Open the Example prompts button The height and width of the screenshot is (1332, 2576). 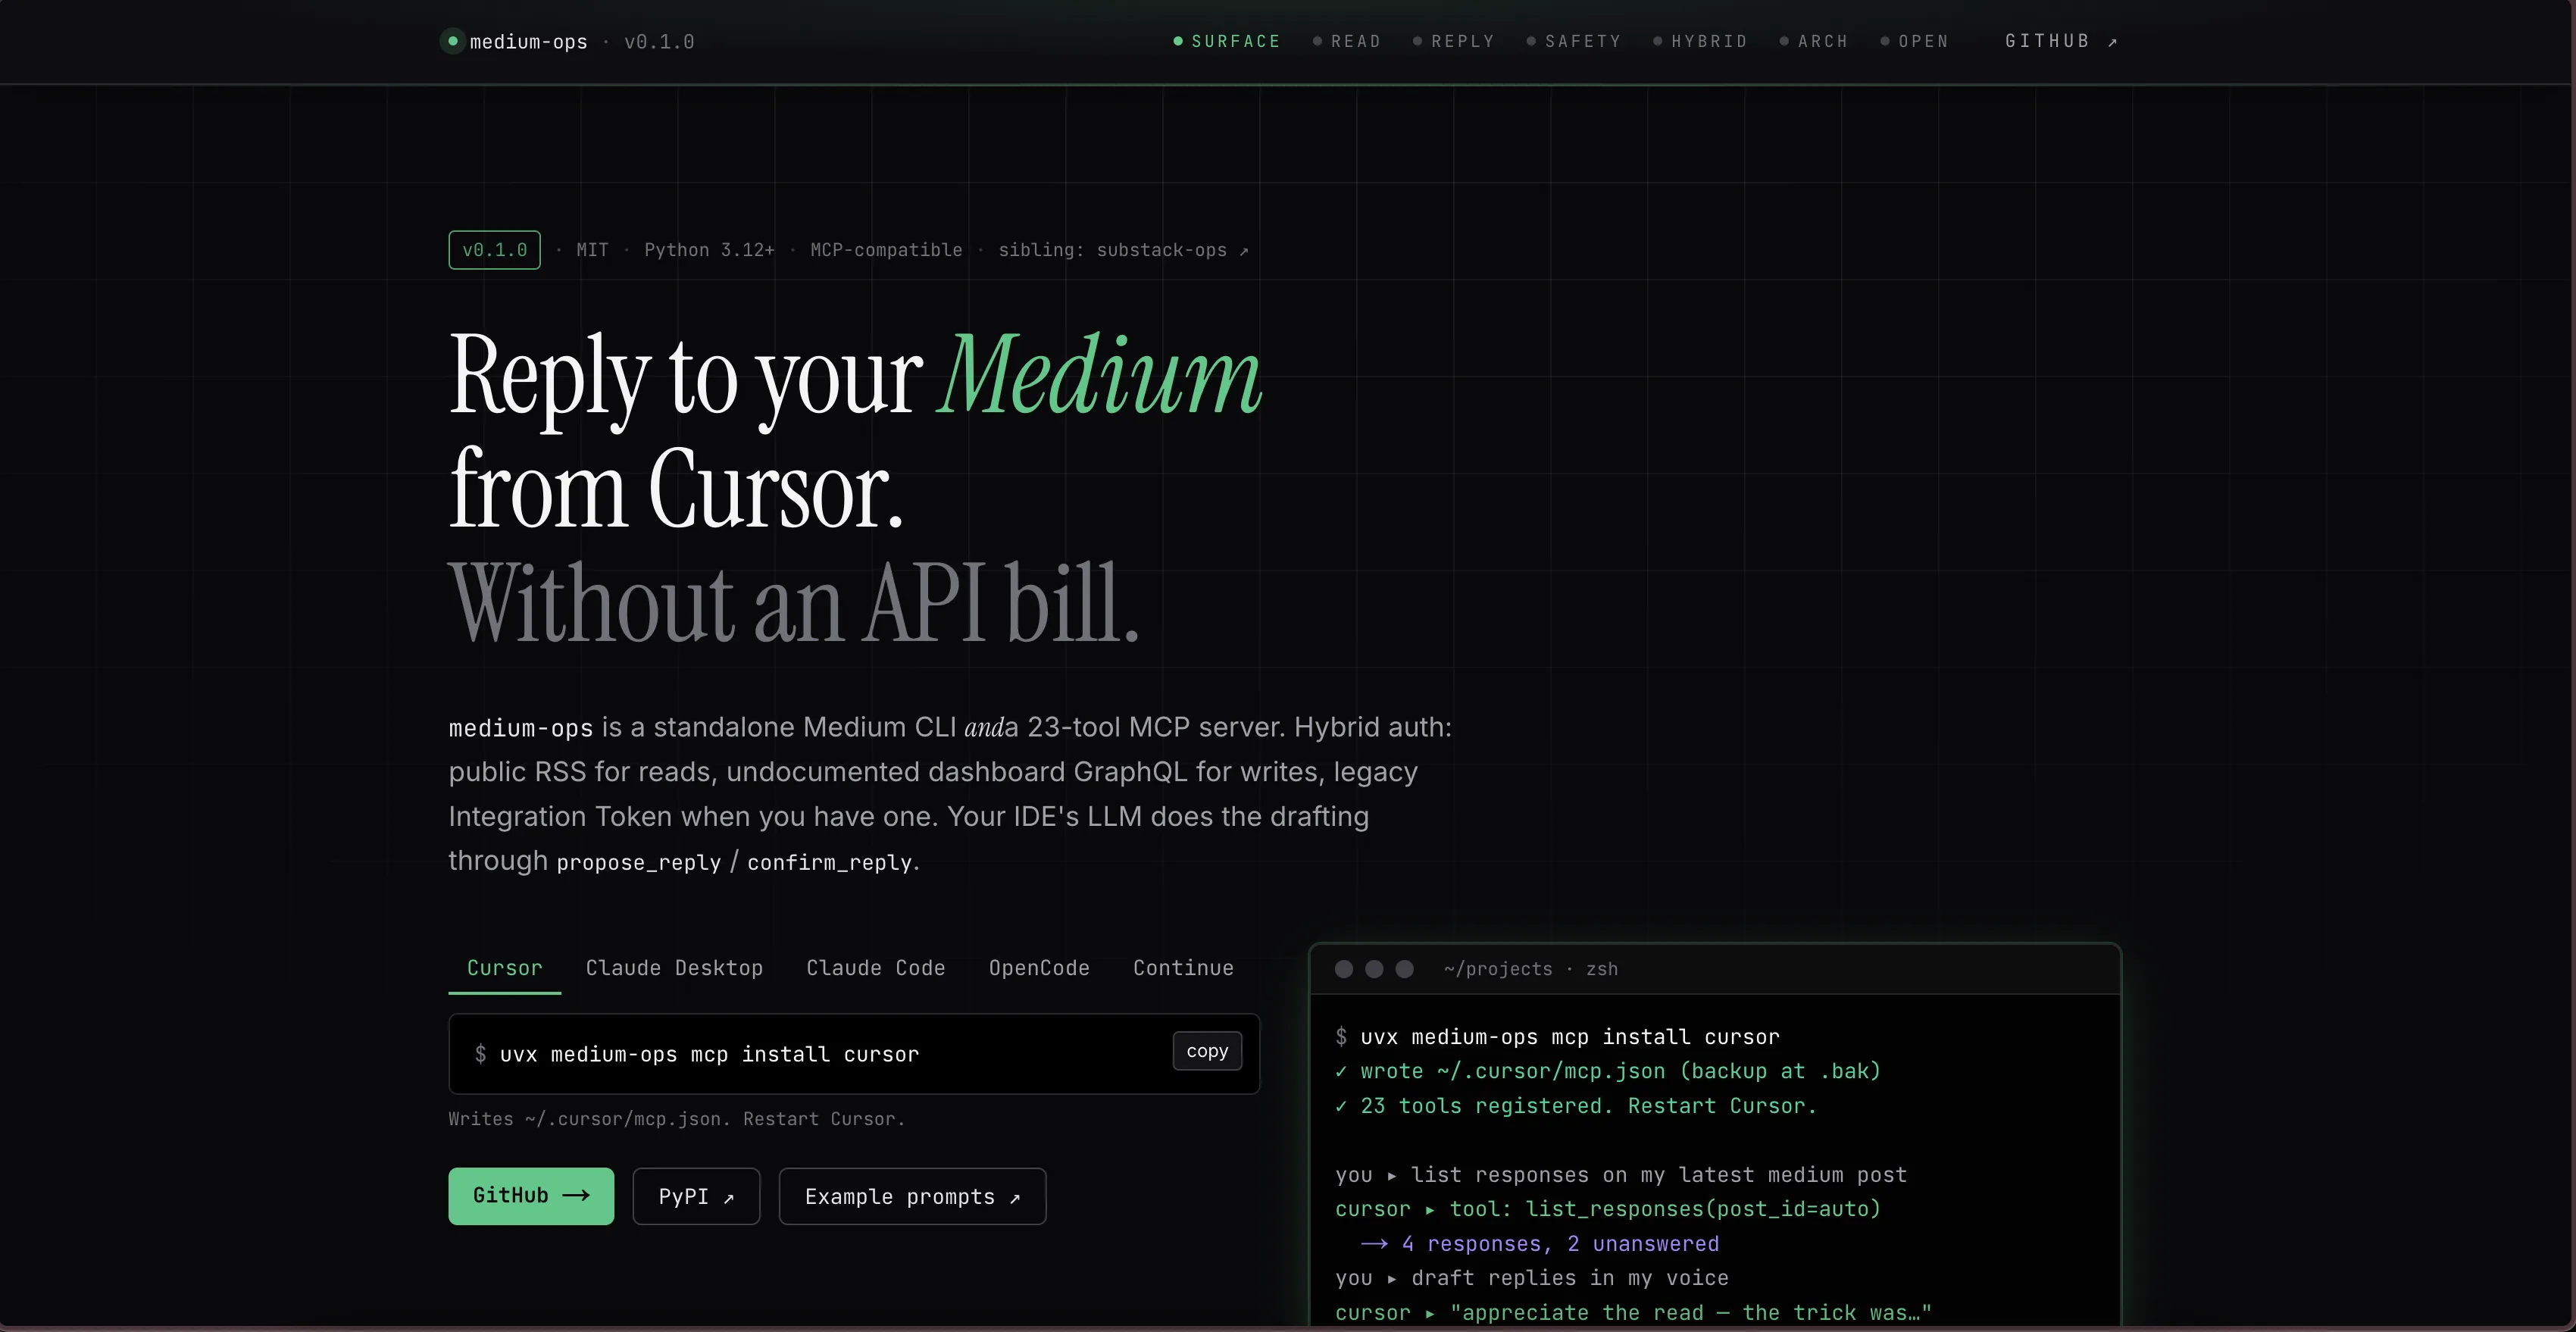[912, 1196]
